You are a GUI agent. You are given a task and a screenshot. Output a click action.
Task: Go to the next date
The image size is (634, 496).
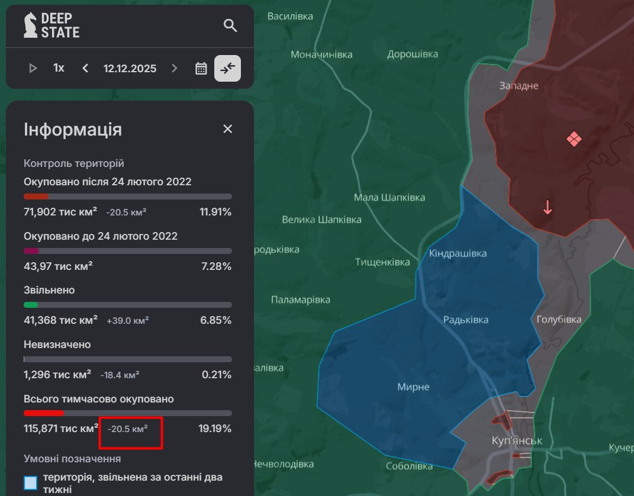point(174,68)
